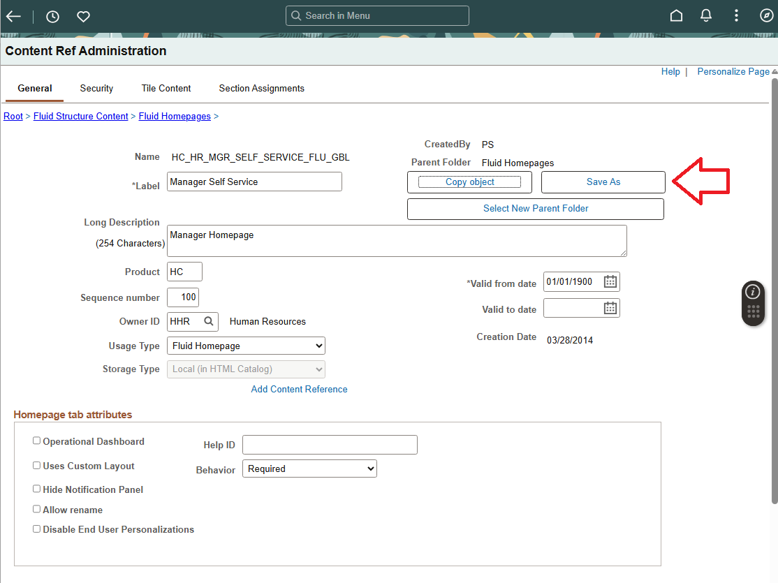Open the three-dot Actions menu

[x=736, y=15]
